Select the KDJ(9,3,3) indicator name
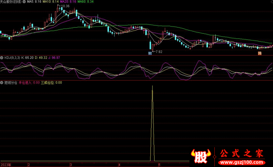Screen dimensions: 273x167 (12, 57)
